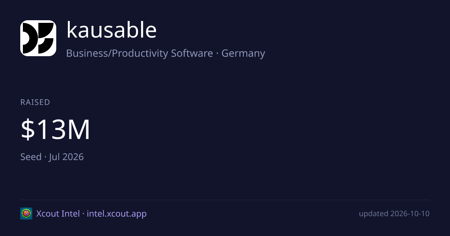Screen dimensions: 450x236
Task: Click the Jul month in funding date
Action: click(55, 157)
